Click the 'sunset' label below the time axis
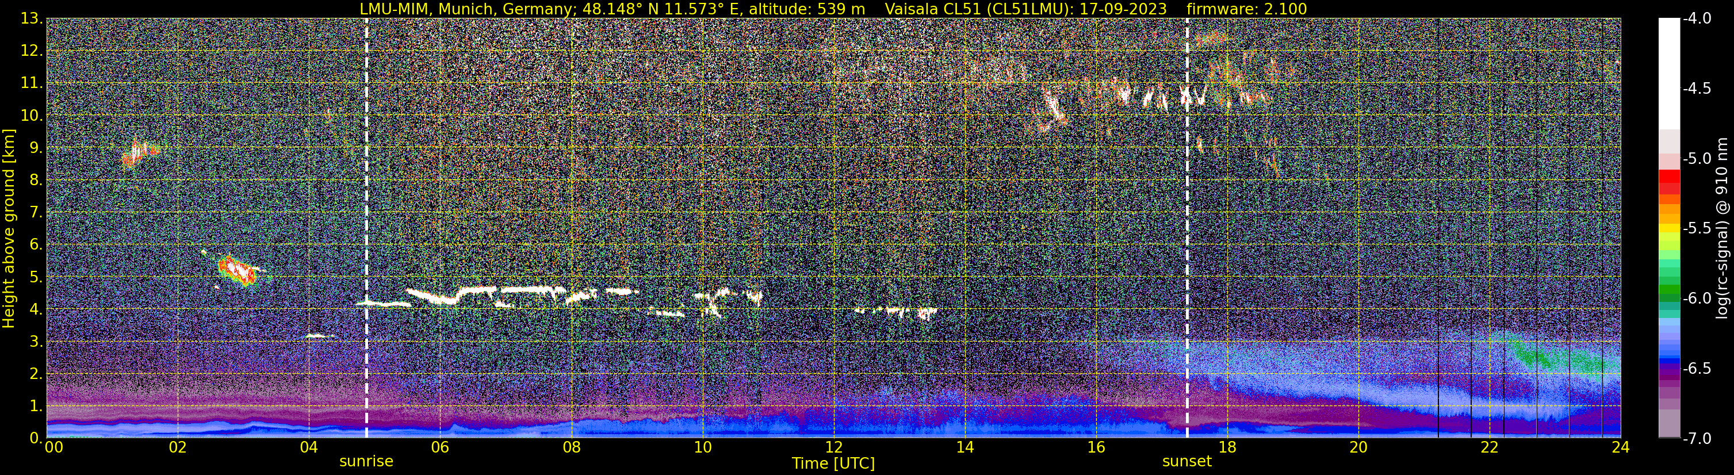 click(1186, 462)
